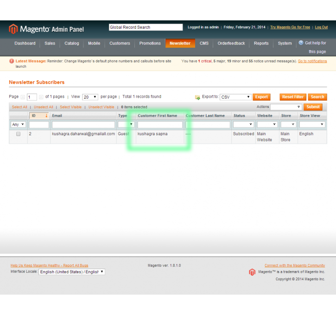Tick the checkbox for subscriber ID 2
This screenshot has height=315, width=336.
18,134
